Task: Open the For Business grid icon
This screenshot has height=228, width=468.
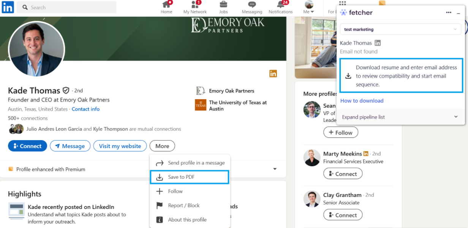Action: click(x=343, y=4)
